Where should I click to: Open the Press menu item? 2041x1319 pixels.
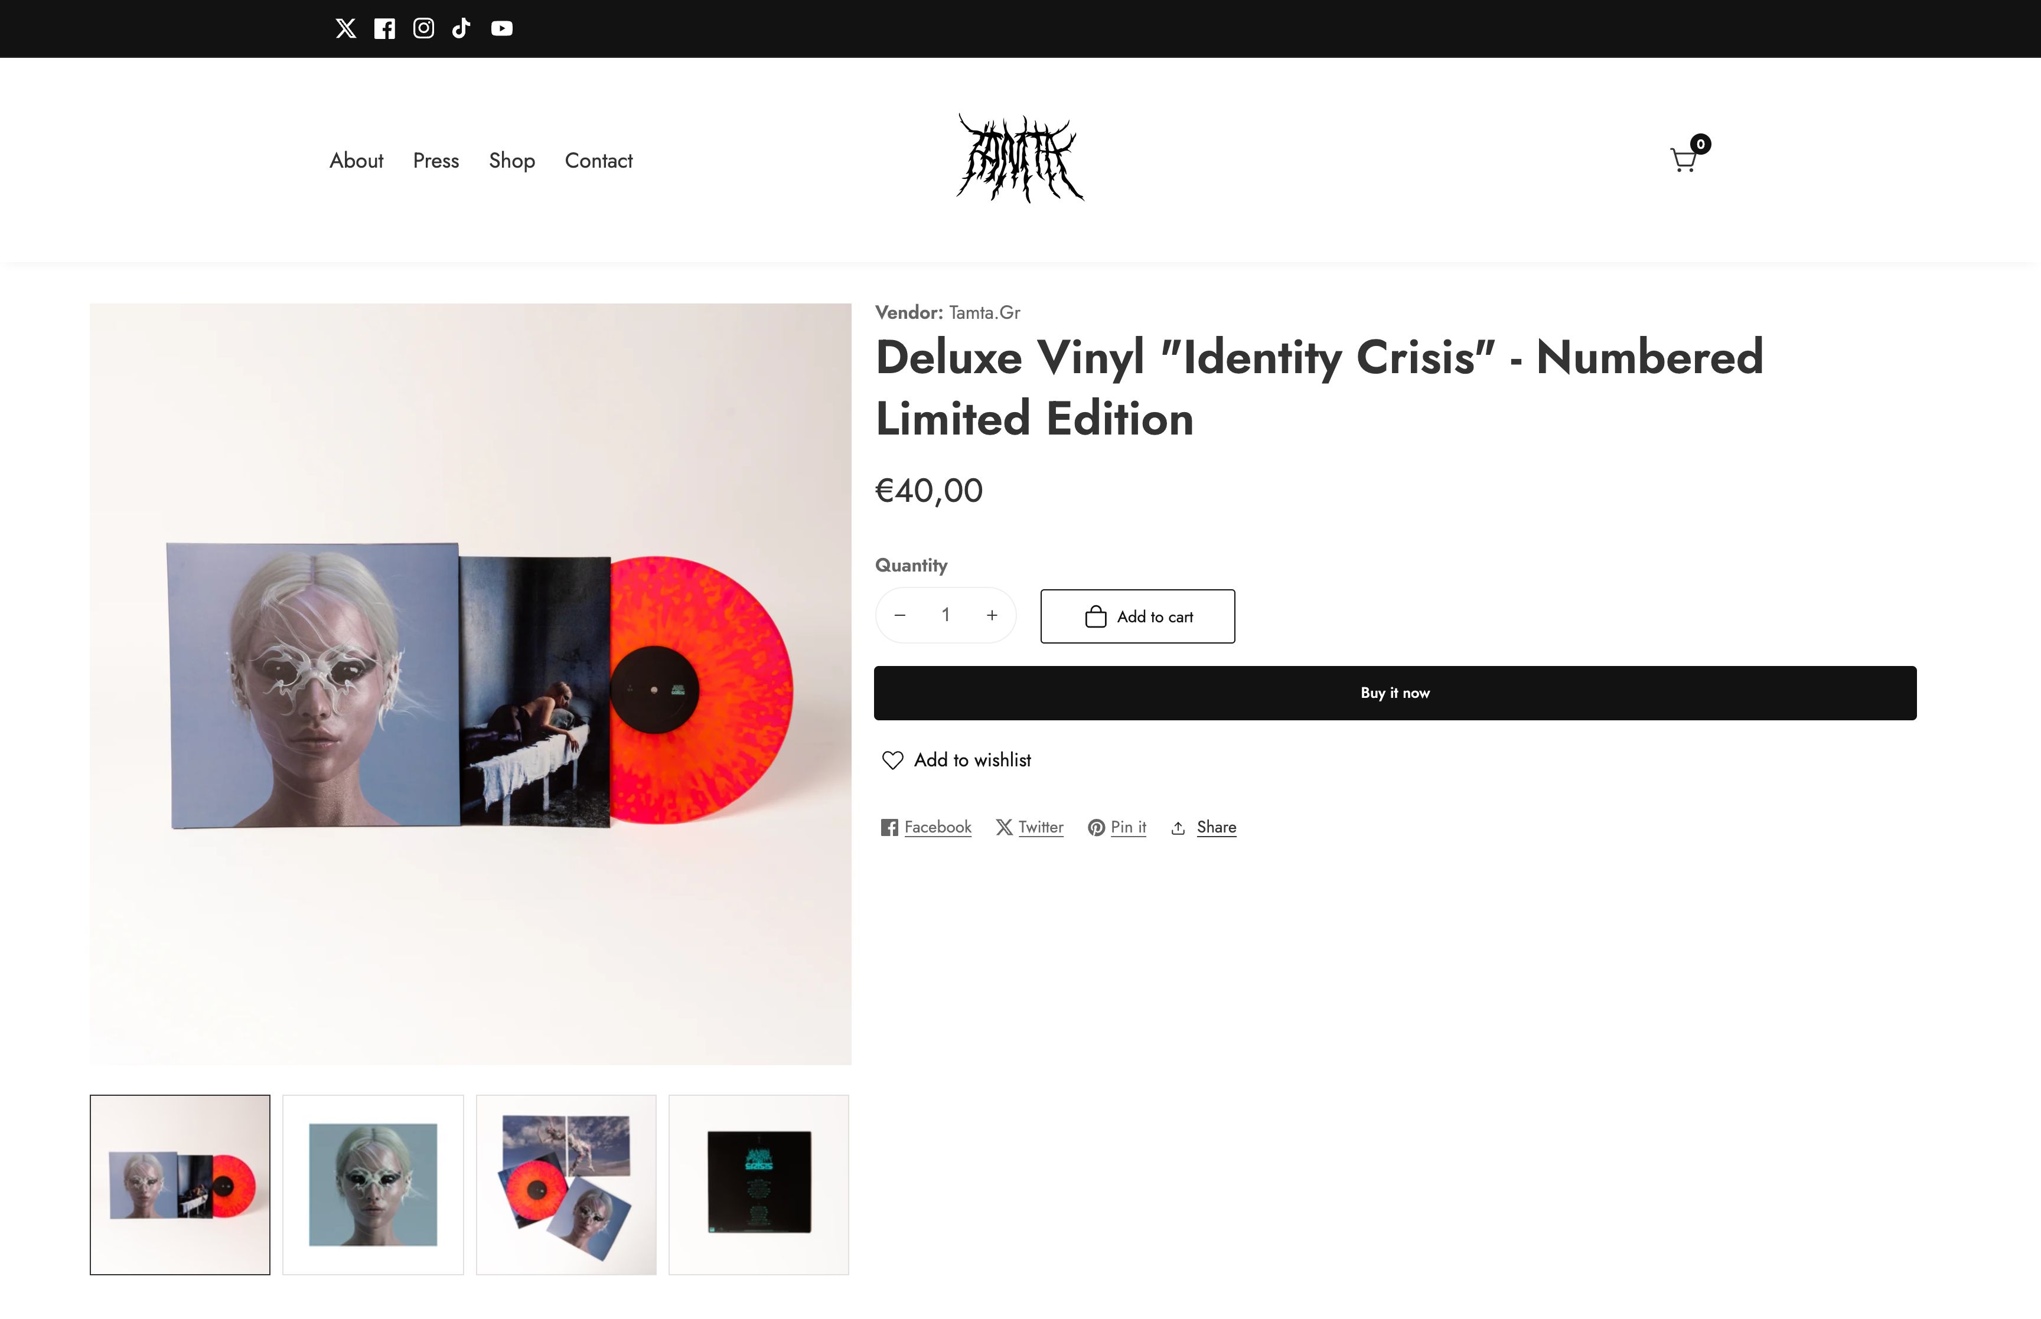point(436,160)
